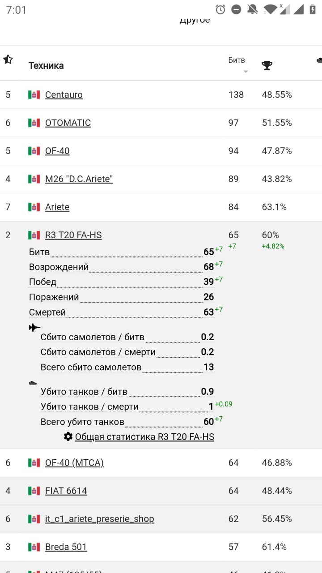Open the OF-40 (MTCA) vehicle link
Screen dimensions: 322x573
74,463
